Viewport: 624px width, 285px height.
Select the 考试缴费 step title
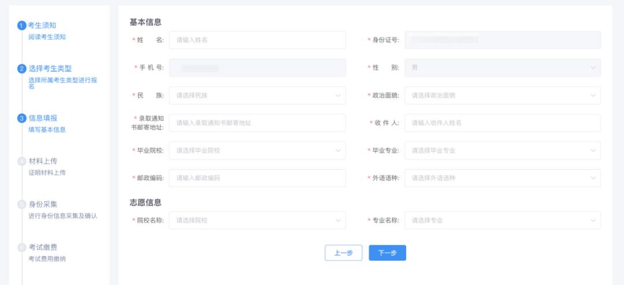[x=43, y=247]
